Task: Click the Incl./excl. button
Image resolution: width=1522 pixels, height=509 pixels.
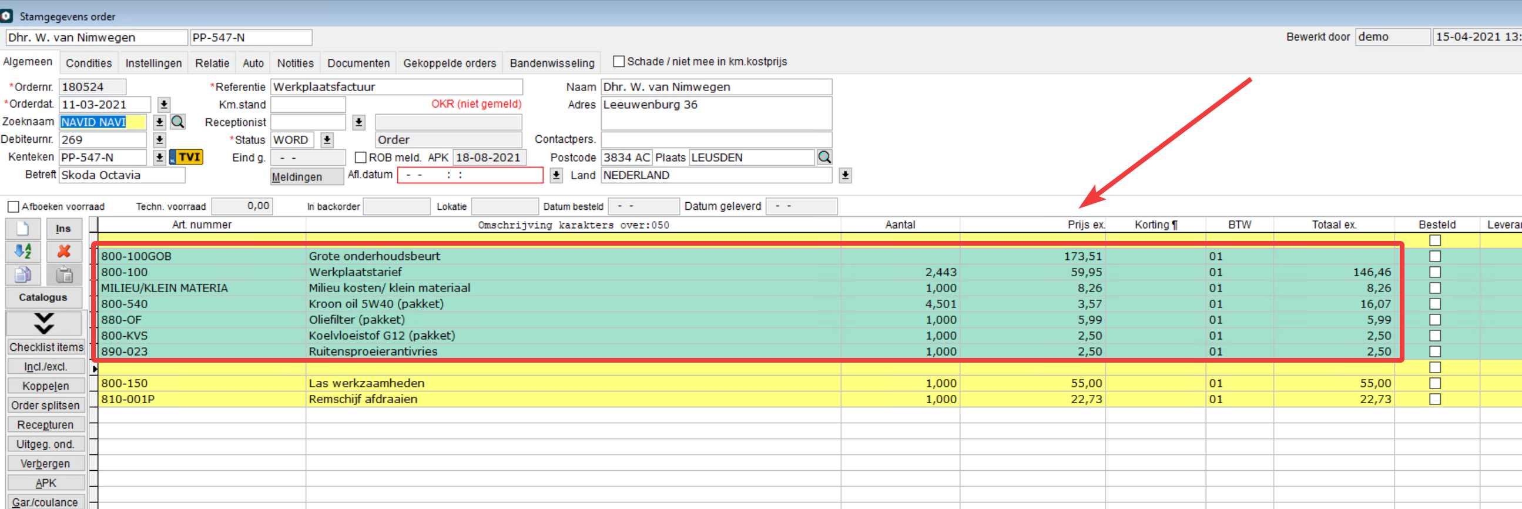Action: tap(46, 367)
